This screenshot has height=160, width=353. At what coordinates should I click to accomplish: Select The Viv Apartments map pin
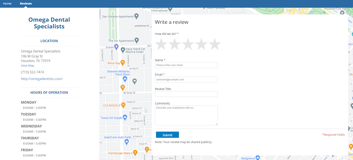pyautogui.click(x=137, y=40)
